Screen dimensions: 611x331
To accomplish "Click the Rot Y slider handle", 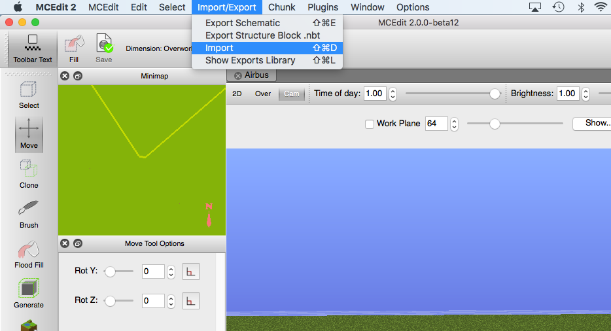I will pyautogui.click(x=111, y=271).
